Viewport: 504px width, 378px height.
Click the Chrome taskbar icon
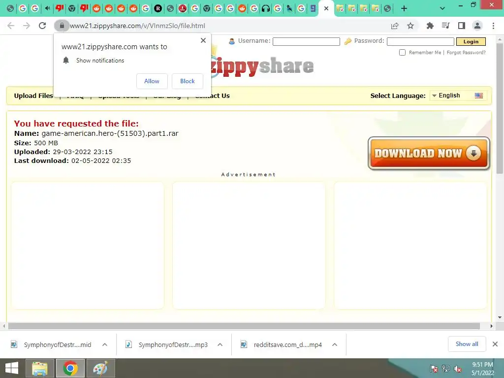[x=70, y=368]
